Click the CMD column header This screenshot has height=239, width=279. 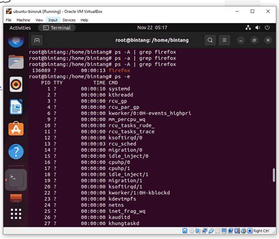click(x=113, y=82)
